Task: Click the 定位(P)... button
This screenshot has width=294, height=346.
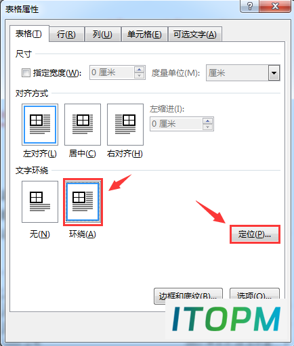Action: pos(255,234)
